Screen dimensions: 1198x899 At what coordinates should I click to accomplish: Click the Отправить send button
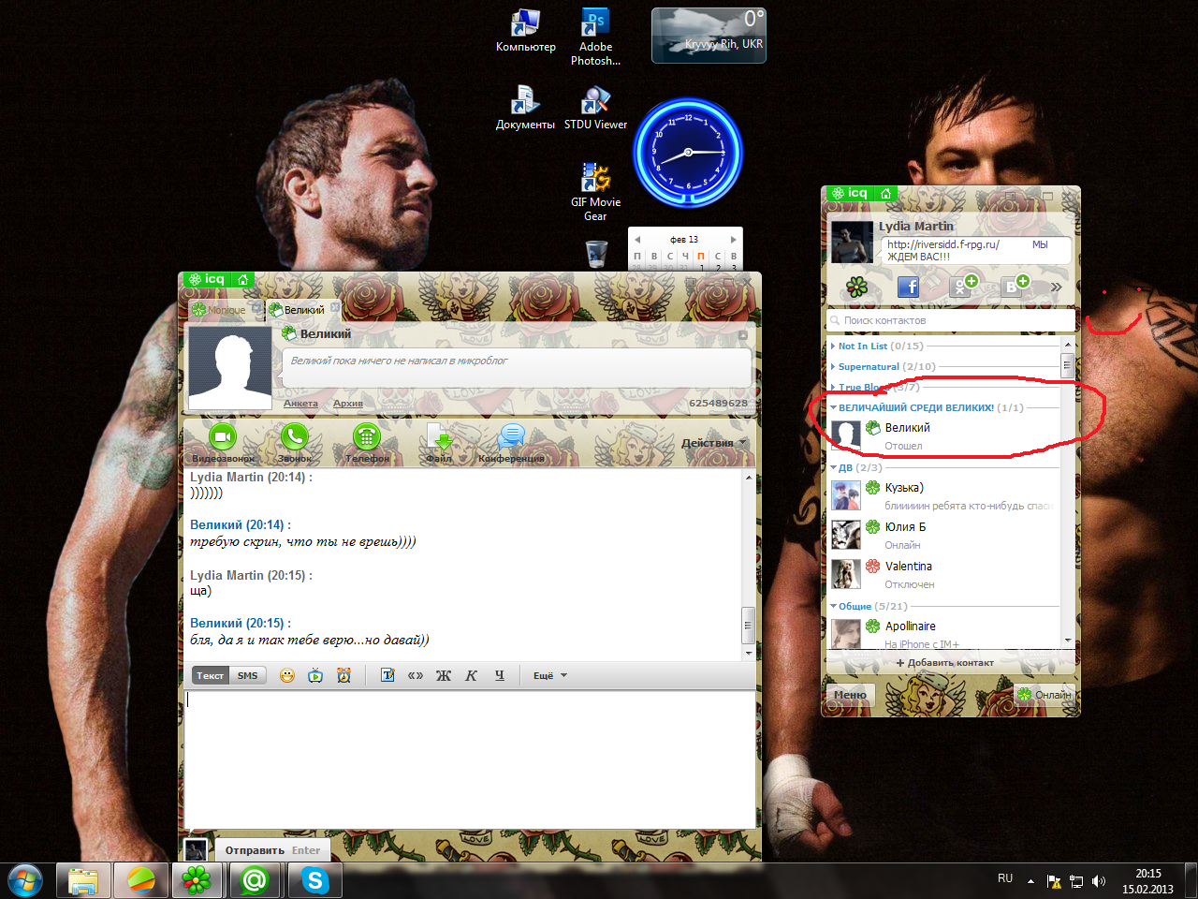pyautogui.click(x=272, y=850)
